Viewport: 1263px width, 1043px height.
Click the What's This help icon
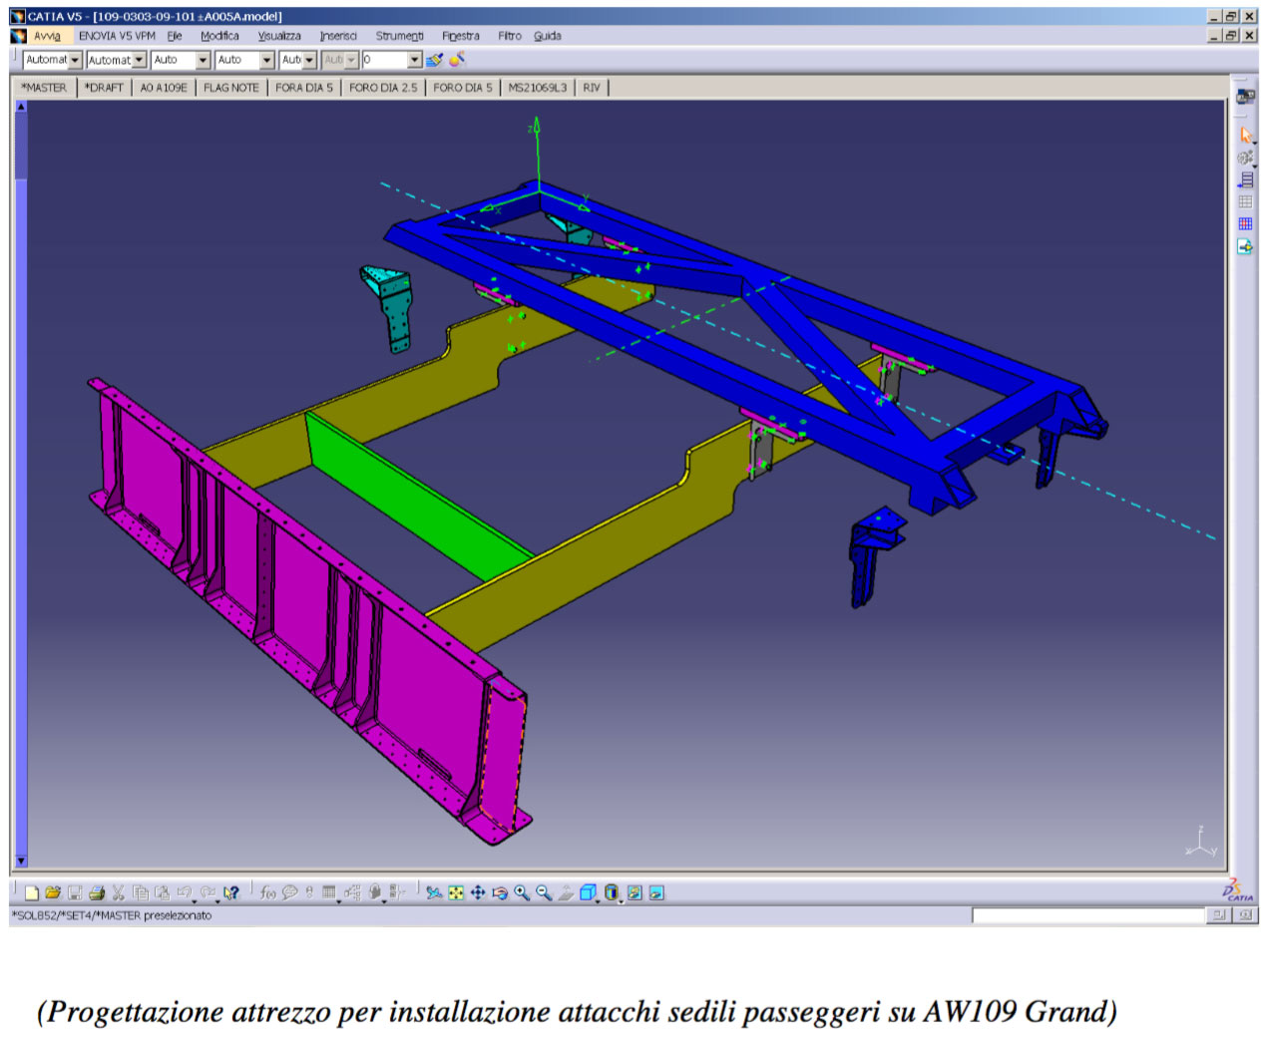pyautogui.click(x=231, y=892)
